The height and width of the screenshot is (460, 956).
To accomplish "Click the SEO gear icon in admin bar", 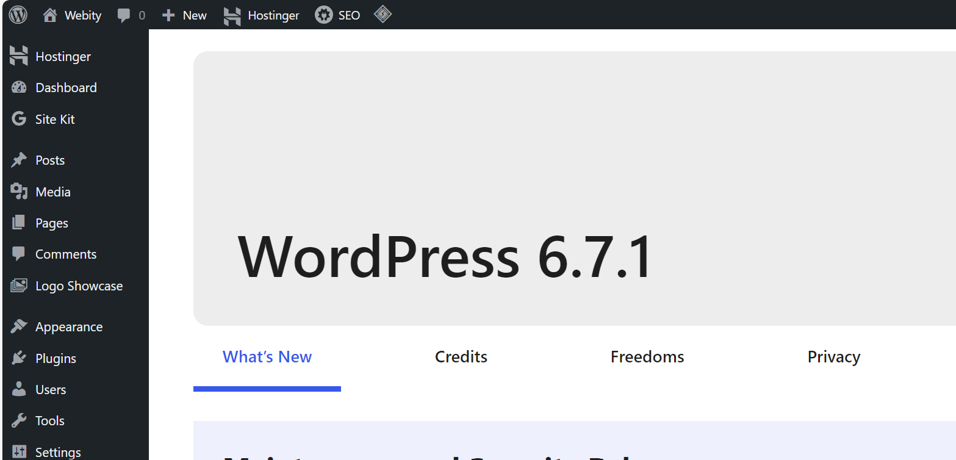I will (x=323, y=15).
